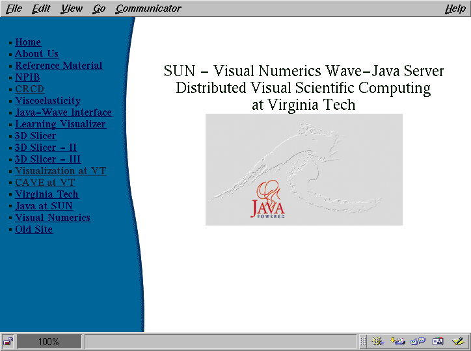The image size is (471, 351).
Task: Open the Reference Material link
Action: click(59, 66)
